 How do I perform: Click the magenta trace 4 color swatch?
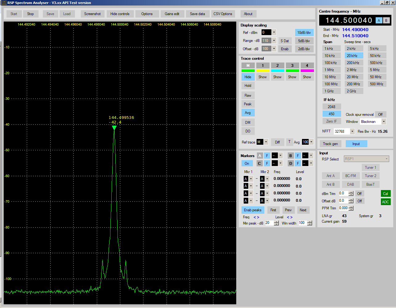pyautogui.click(x=307, y=71)
